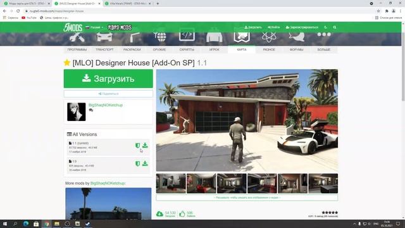Image resolution: width=405 pixels, height=228 pixels.
Task: Open the Scripts code bracket icon
Action: [x=187, y=35]
